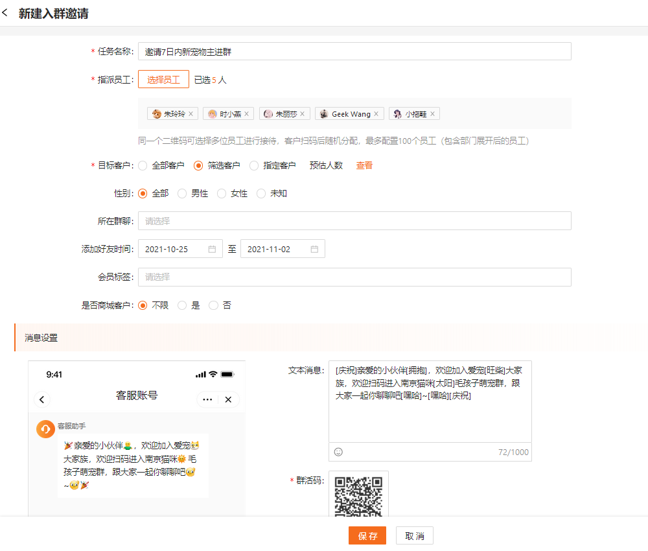Remove 朱丽莎 from the assigned list
The image size is (648, 551).
[x=302, y=114]
